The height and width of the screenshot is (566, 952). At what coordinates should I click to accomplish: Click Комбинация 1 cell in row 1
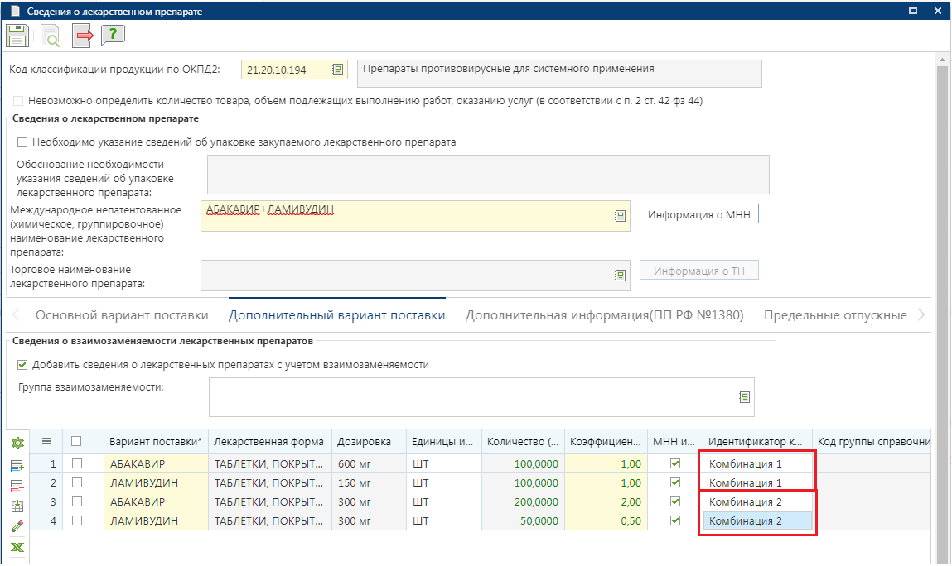757,463
